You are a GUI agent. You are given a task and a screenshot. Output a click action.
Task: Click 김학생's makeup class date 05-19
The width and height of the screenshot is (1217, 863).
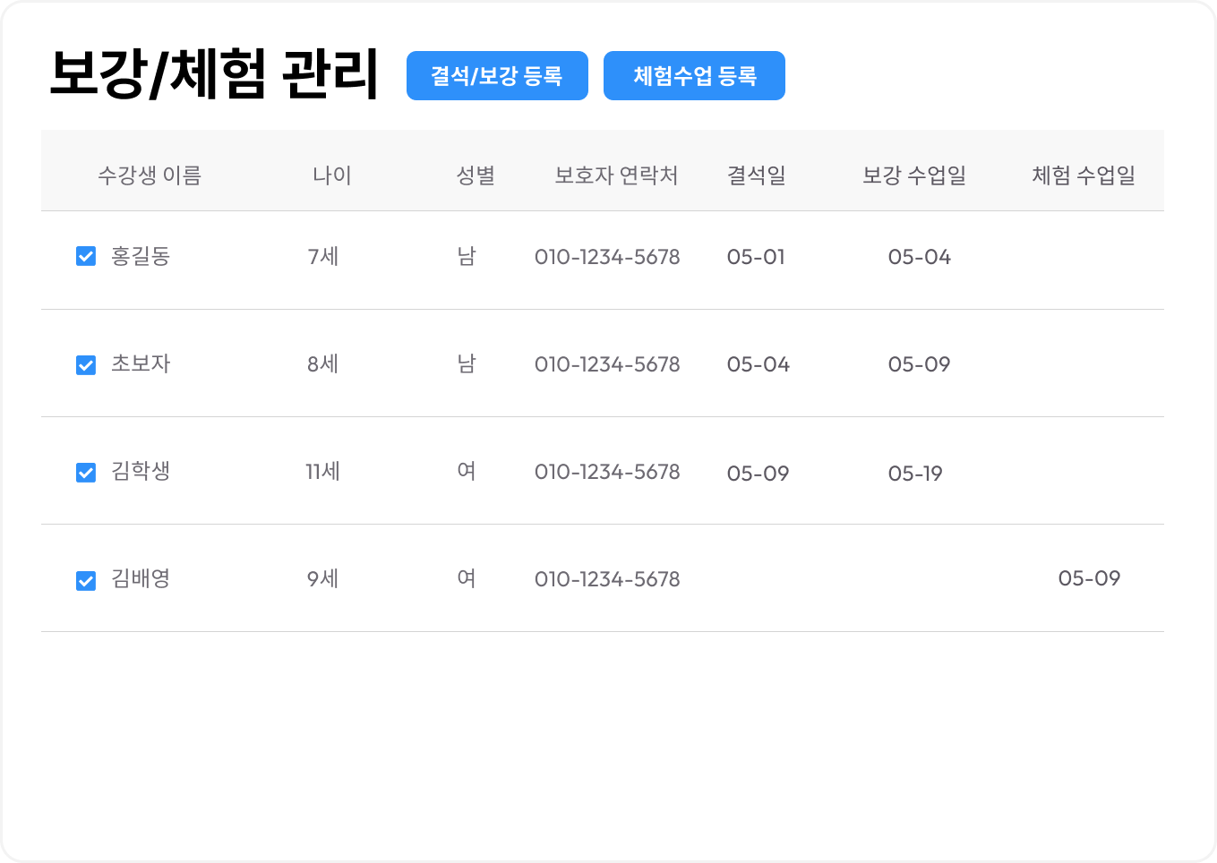click(915, 473)
